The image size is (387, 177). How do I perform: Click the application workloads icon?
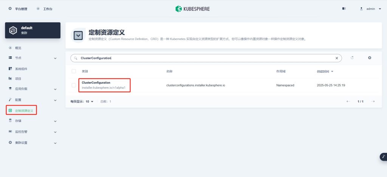coord(10,88)
